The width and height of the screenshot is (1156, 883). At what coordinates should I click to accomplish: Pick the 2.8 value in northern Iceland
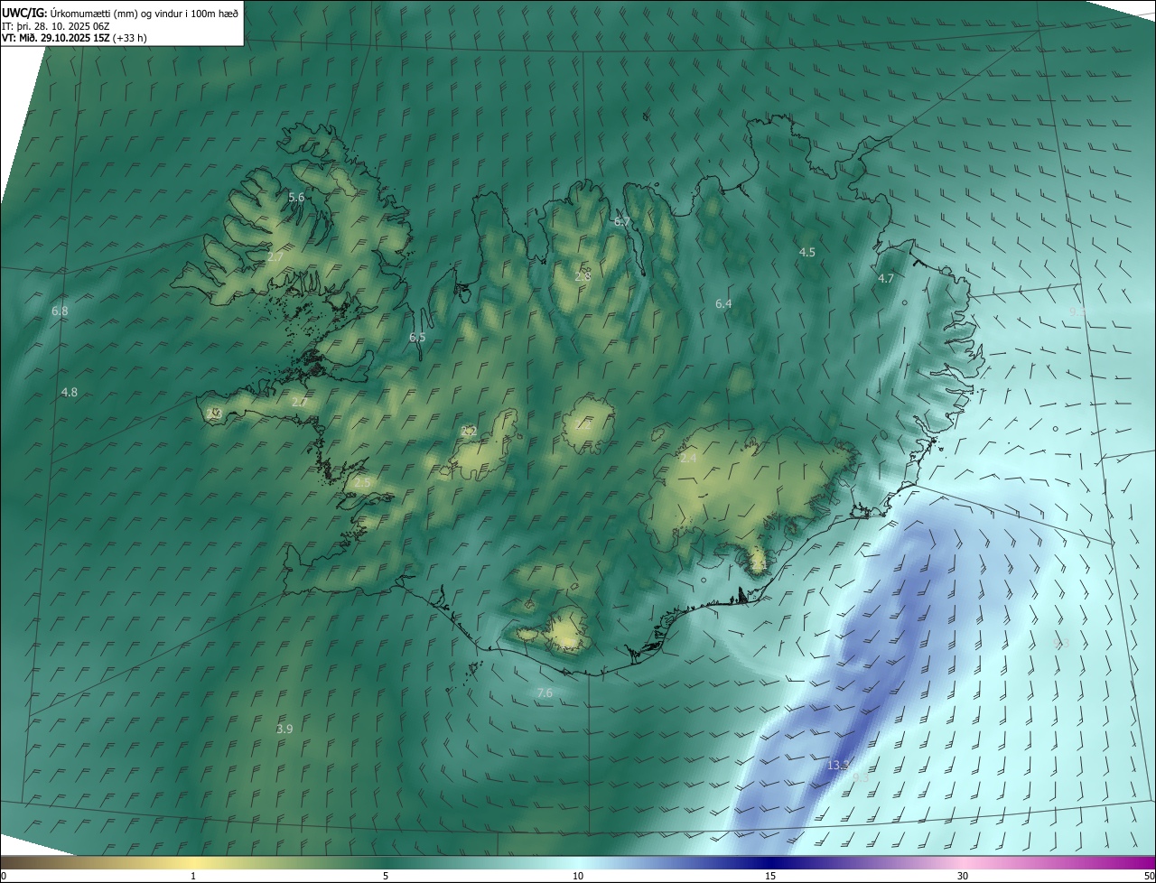583,276
